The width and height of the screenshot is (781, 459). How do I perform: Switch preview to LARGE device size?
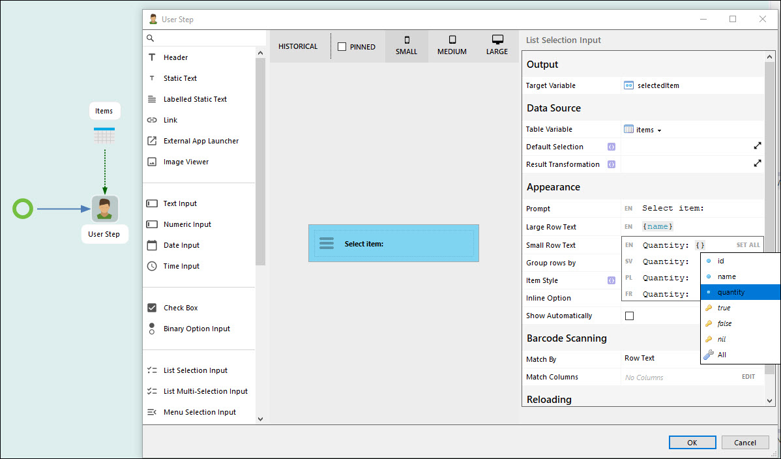tap(497, 46)
